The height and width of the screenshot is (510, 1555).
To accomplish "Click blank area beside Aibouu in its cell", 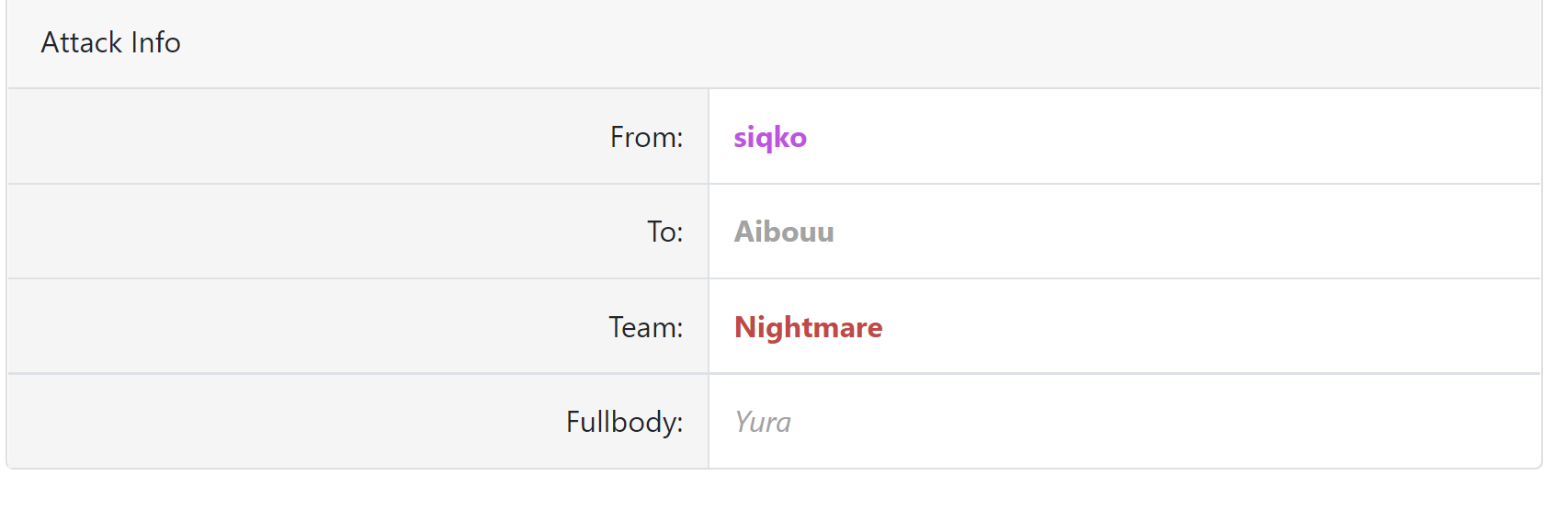I will (x=1149, y=232).
